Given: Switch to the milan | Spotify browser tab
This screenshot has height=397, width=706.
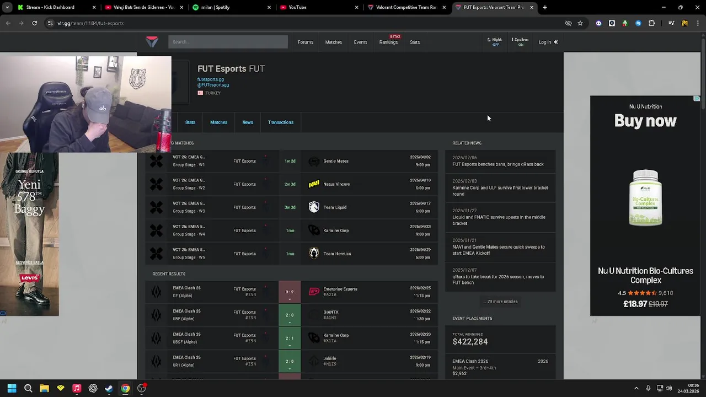Looking at the screenshot, I should 232,7.
